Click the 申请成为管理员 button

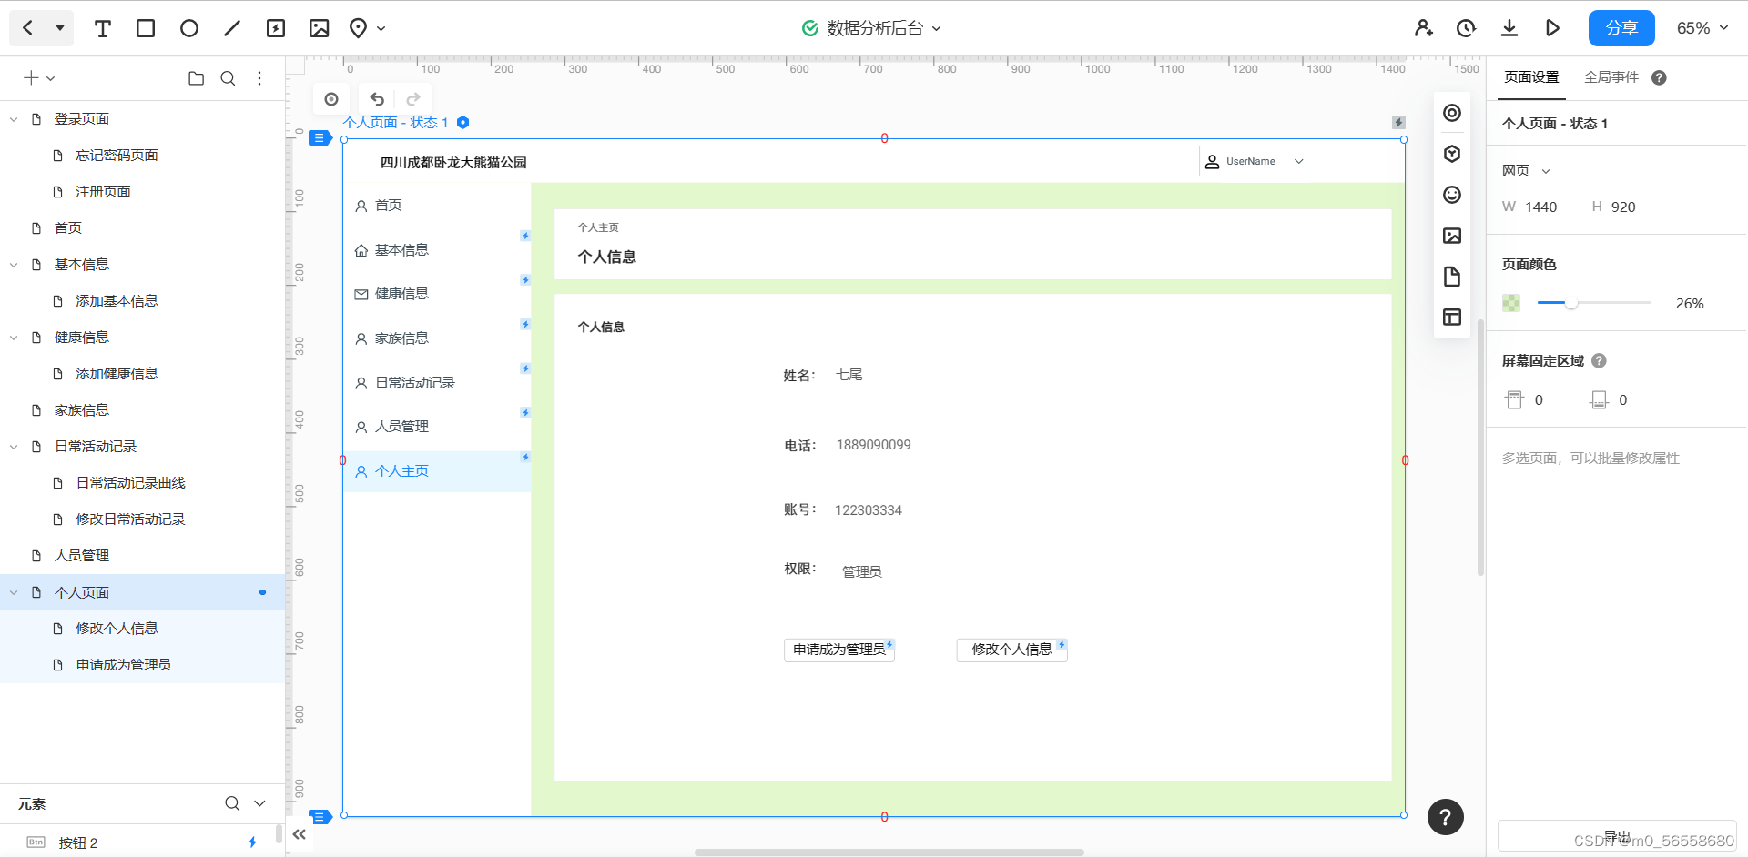point(838,650)
